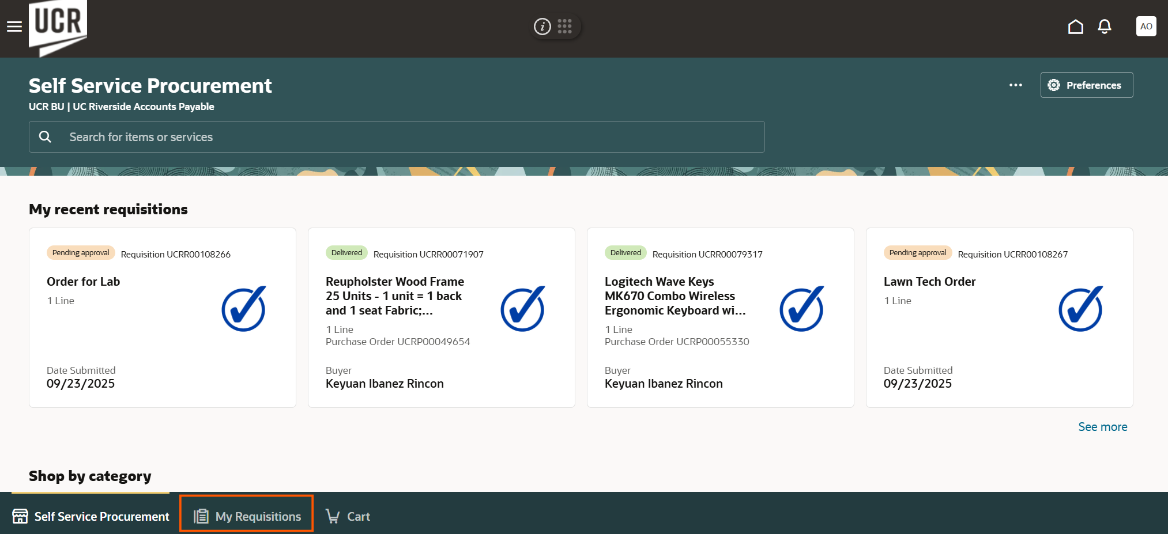Image resolution: width=1168 pixels, height=534 pixels.
Task: Open the Cart tab
Action: tap(348, 516)
